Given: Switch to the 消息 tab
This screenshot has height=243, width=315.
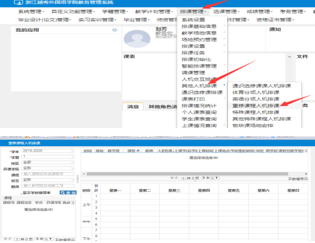Looking at the screenshot, I should click(133, 107).
